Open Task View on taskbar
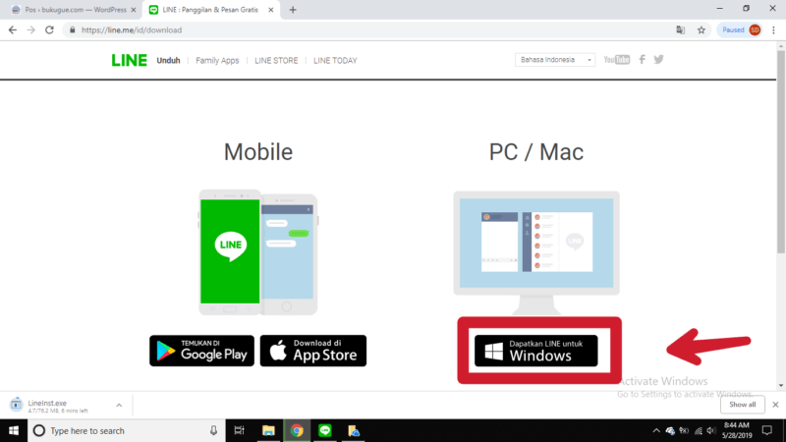Image resolution: width=786 pixels, height=442 pixels. click(x=240, y=430)
